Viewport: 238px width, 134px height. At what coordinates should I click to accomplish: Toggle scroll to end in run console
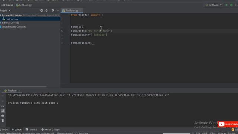click(x=3, y=111)
